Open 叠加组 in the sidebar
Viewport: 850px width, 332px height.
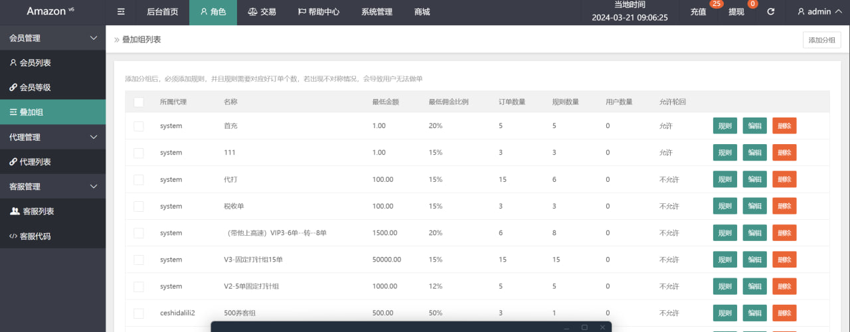[52, 112]
